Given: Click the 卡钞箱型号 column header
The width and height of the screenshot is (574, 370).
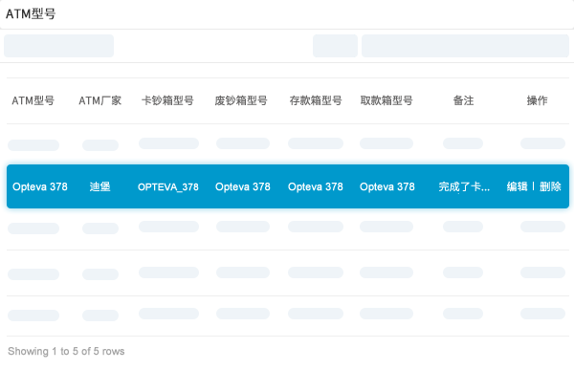Looking at the screenshot, I should coord(167,100).
